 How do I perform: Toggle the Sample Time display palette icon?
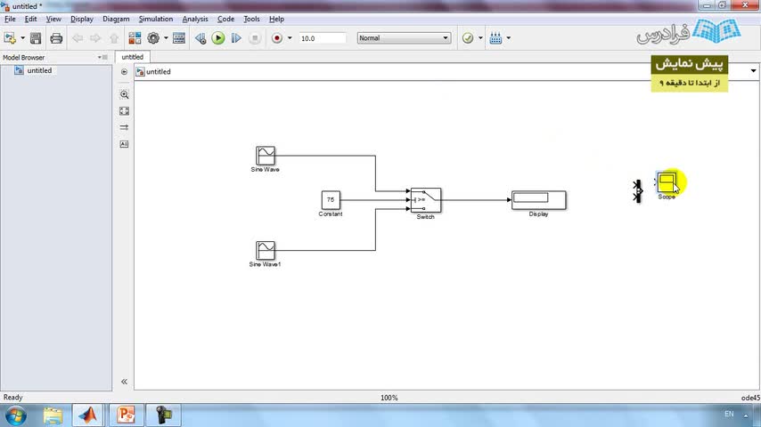click(x=124, y=127)
